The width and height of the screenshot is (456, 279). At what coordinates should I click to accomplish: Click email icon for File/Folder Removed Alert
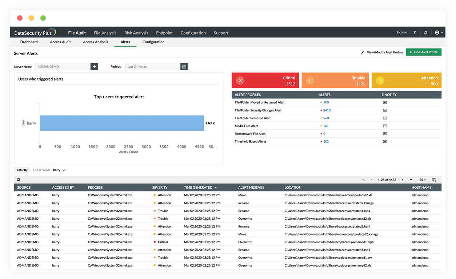pyautogui.click(x=385, y=118)
